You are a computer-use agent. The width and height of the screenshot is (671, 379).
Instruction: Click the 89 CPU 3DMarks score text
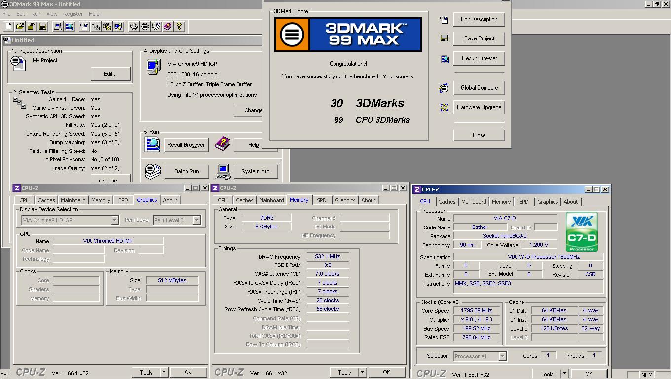tap(372, 120)
